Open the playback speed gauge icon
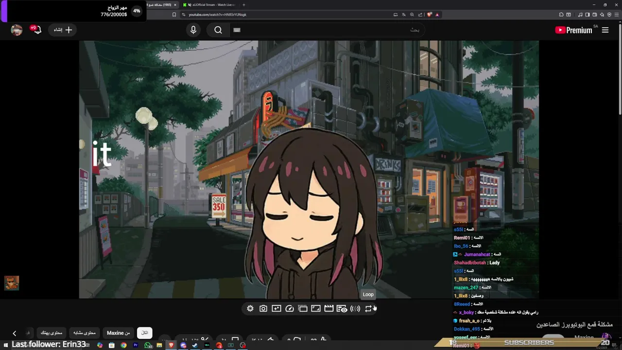622x350 pixels. (x=290, y=309)
